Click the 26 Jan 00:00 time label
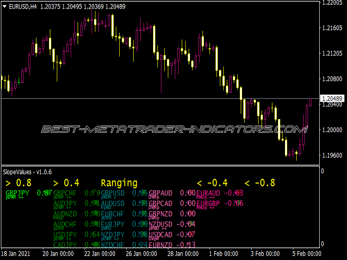 point(141,253)
